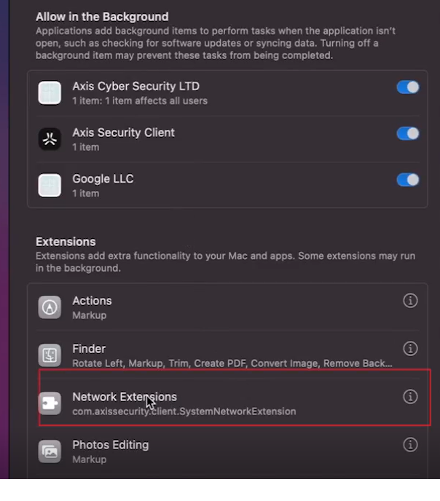The height and width of the screenshot is (501, 440).
Task: Select the Photos Editing title
Action: tap(110, 445)
